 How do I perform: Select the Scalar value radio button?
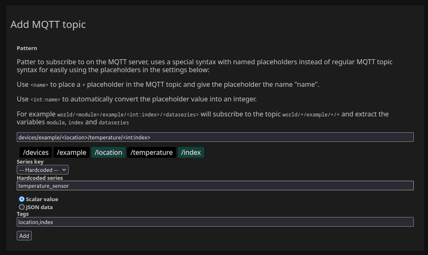coord(21,199)
